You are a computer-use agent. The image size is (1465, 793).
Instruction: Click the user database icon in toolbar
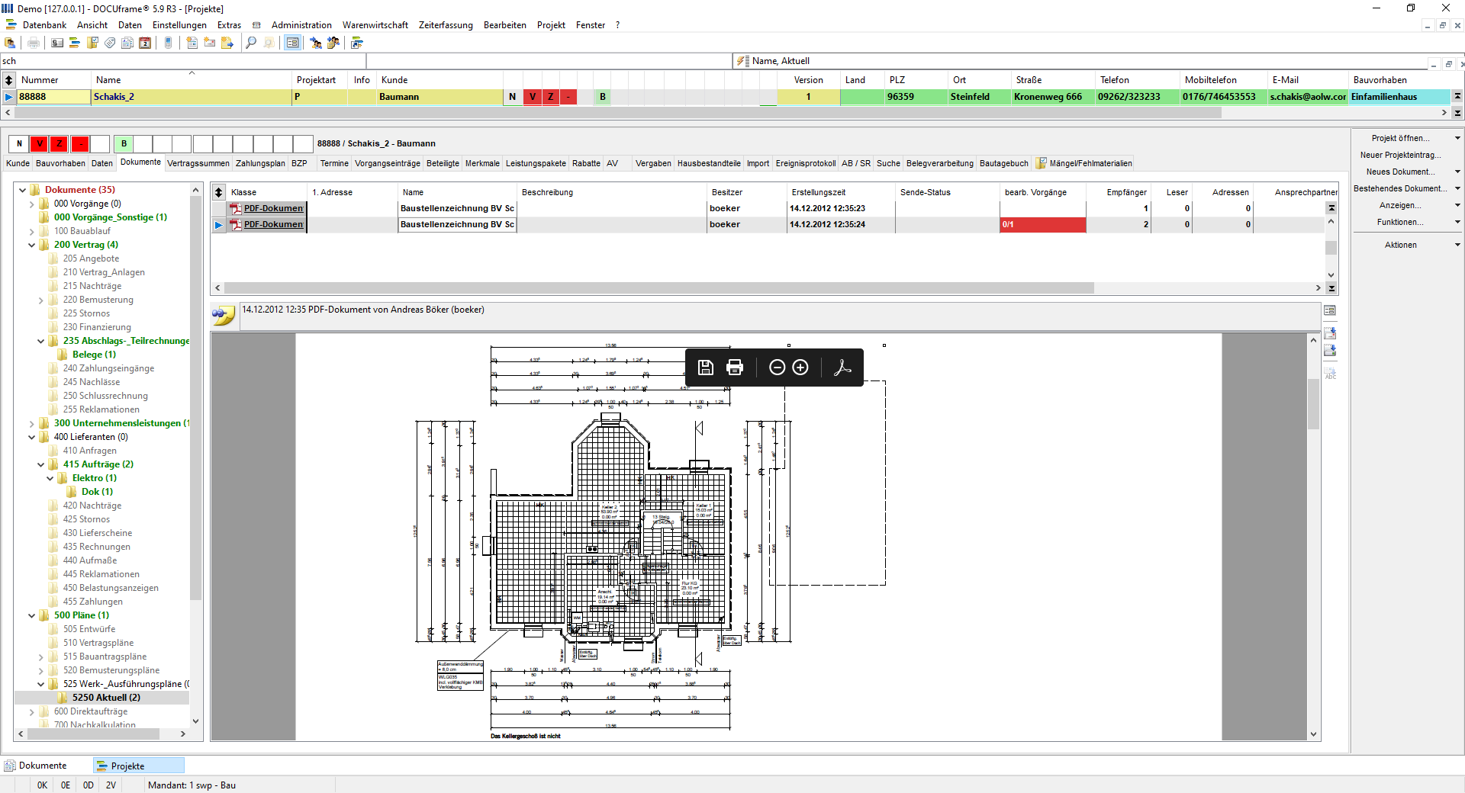point(10,43)
